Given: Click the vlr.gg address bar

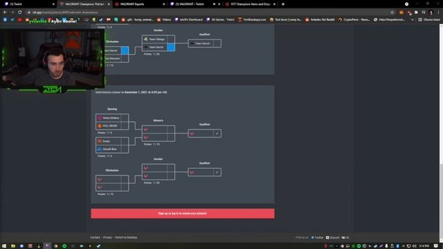Looking at the screenshot, I should [209, 12].
